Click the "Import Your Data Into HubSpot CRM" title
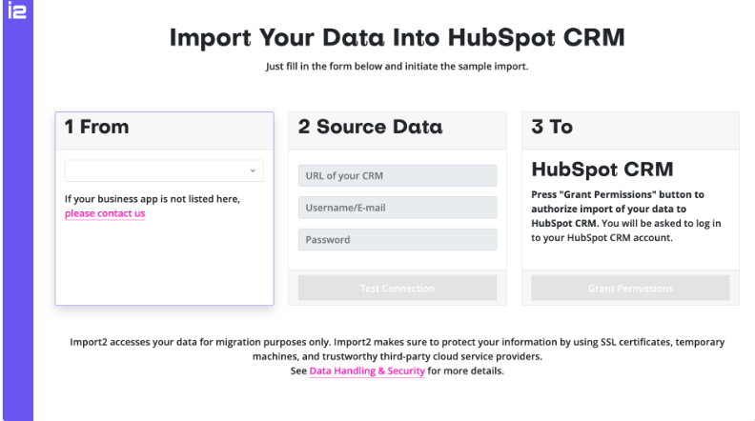 point(398,37)
